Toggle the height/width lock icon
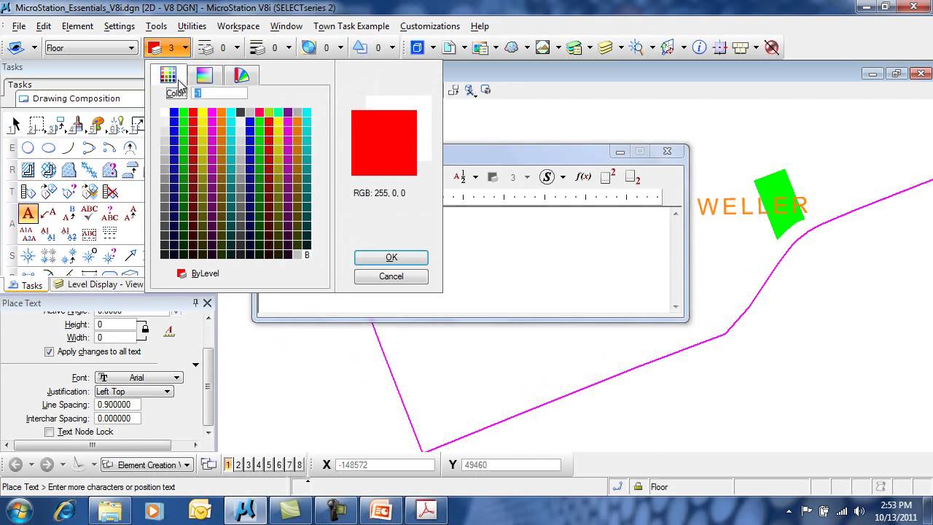Screen dimensions: 933x525 point(145,330)
